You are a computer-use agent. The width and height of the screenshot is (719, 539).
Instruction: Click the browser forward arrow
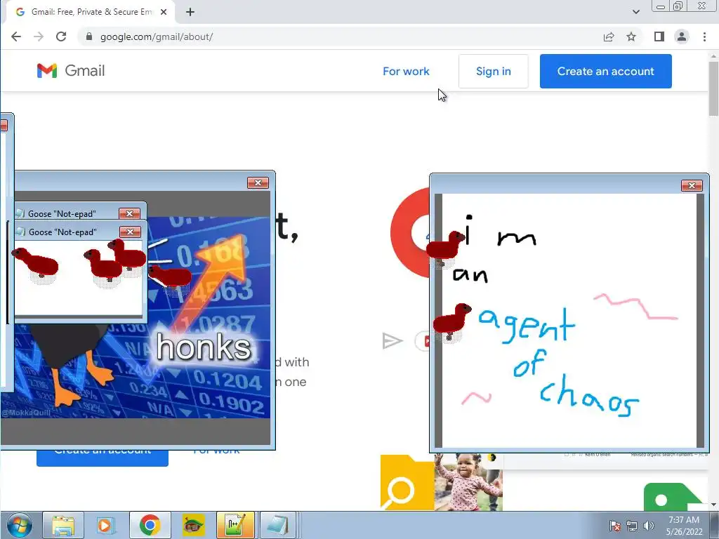(39, 36)
